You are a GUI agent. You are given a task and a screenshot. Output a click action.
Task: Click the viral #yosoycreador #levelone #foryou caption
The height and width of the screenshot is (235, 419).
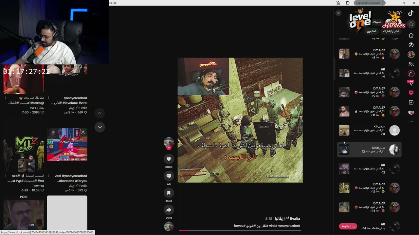tap(71, 178)
